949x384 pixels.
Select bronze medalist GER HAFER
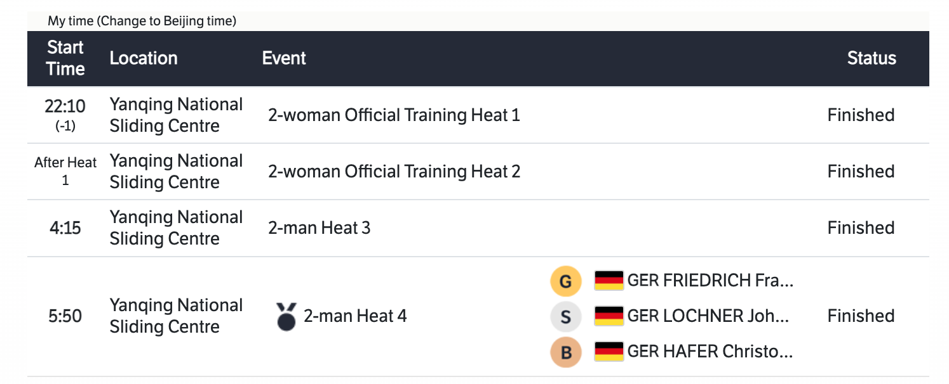[x=710, y=351]
